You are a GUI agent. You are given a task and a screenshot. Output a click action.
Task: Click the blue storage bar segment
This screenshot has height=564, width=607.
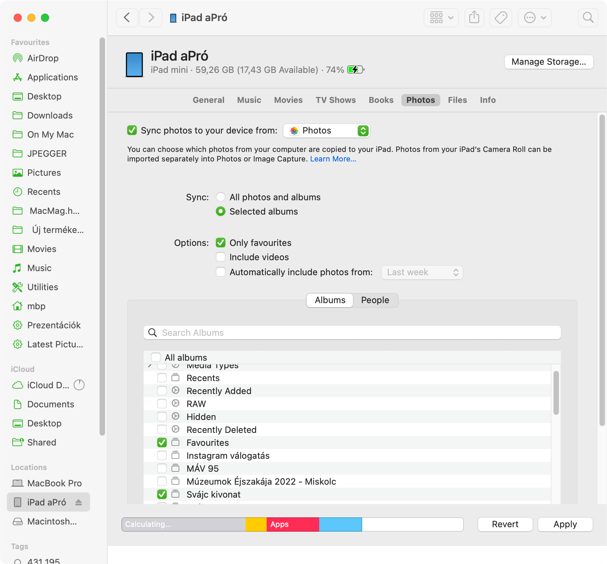[340, 524]
